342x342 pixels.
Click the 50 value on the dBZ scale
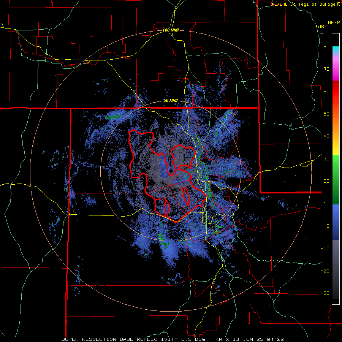coord(326,114)
